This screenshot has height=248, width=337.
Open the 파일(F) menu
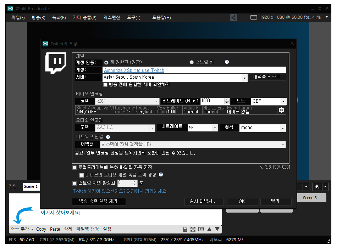point(18,17)
